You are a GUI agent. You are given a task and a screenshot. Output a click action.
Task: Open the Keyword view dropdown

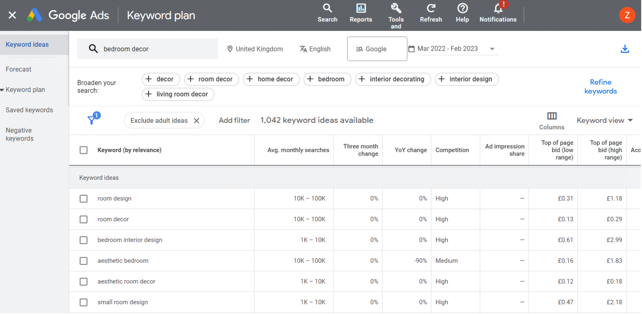605,120
